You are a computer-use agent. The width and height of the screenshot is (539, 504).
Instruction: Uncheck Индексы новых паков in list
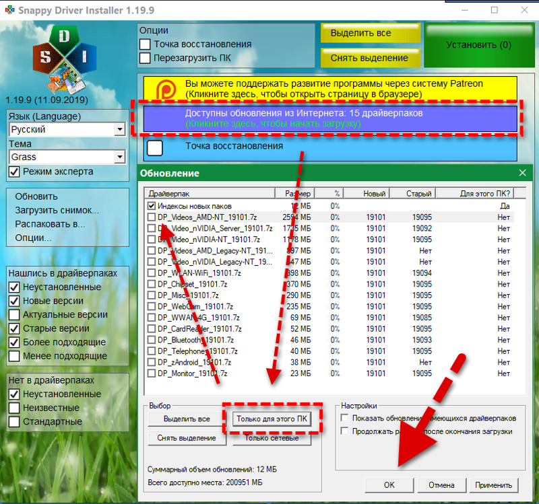click(151, 206)
